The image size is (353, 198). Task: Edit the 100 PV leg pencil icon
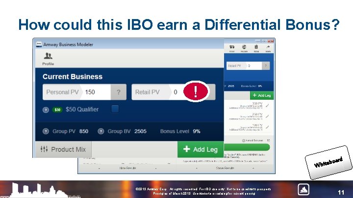coord(267,127)
